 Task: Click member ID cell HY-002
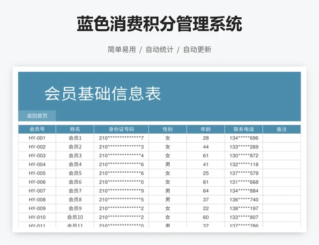pos(37,147)
